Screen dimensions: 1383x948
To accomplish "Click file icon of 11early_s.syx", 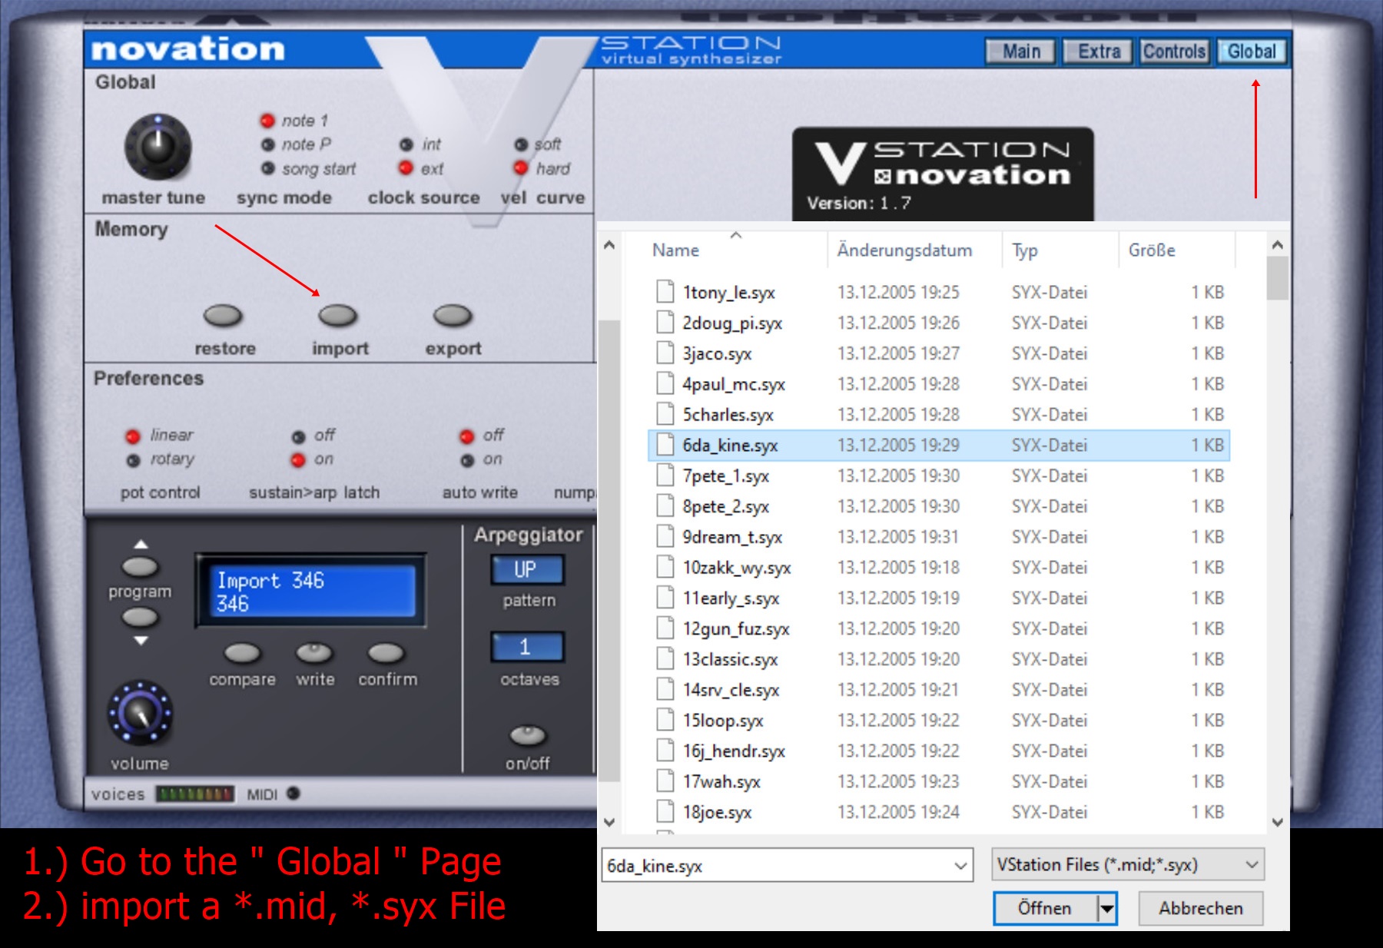I will [x=665, y=598].
